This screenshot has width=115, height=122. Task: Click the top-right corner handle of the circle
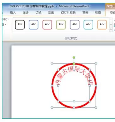pyautogui.click(x=96, y=64)
